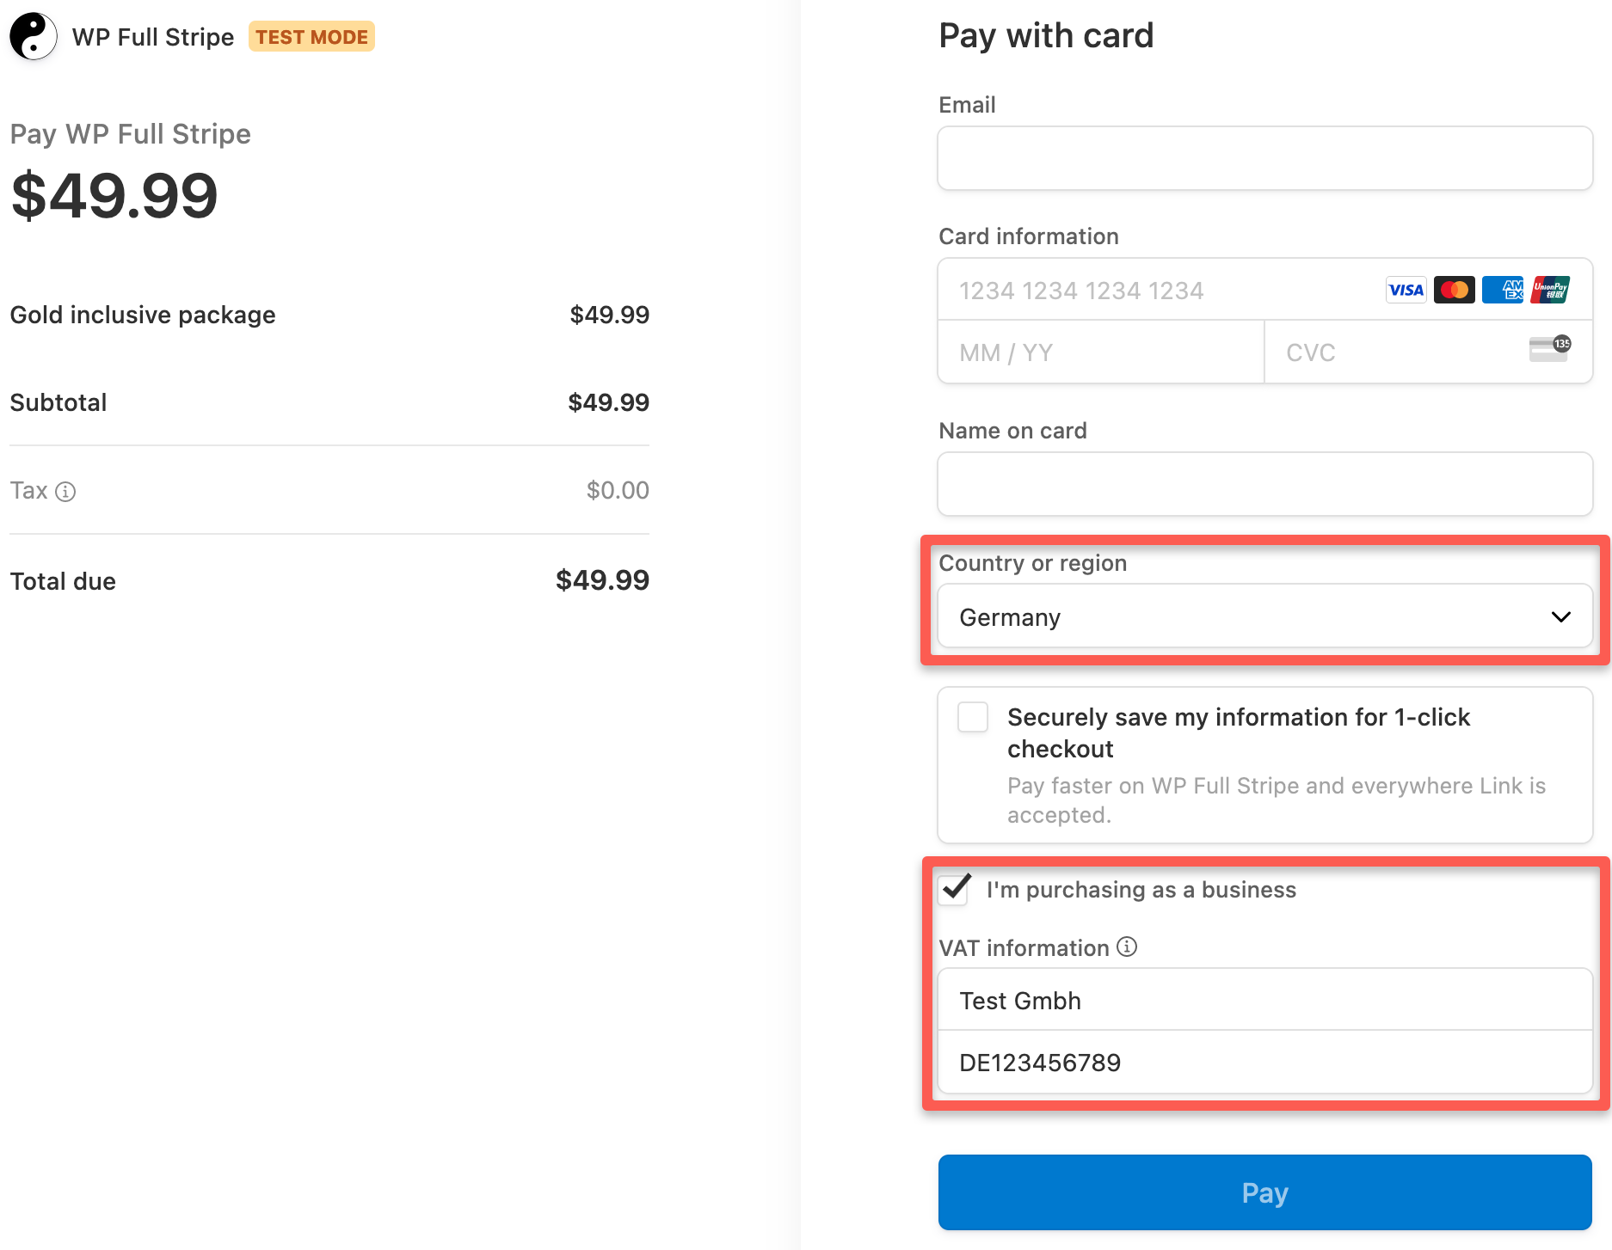This screenshot has height=1250, width=1612.
Task: Enable securely save my information checkbox
Action: coord(972,718)
